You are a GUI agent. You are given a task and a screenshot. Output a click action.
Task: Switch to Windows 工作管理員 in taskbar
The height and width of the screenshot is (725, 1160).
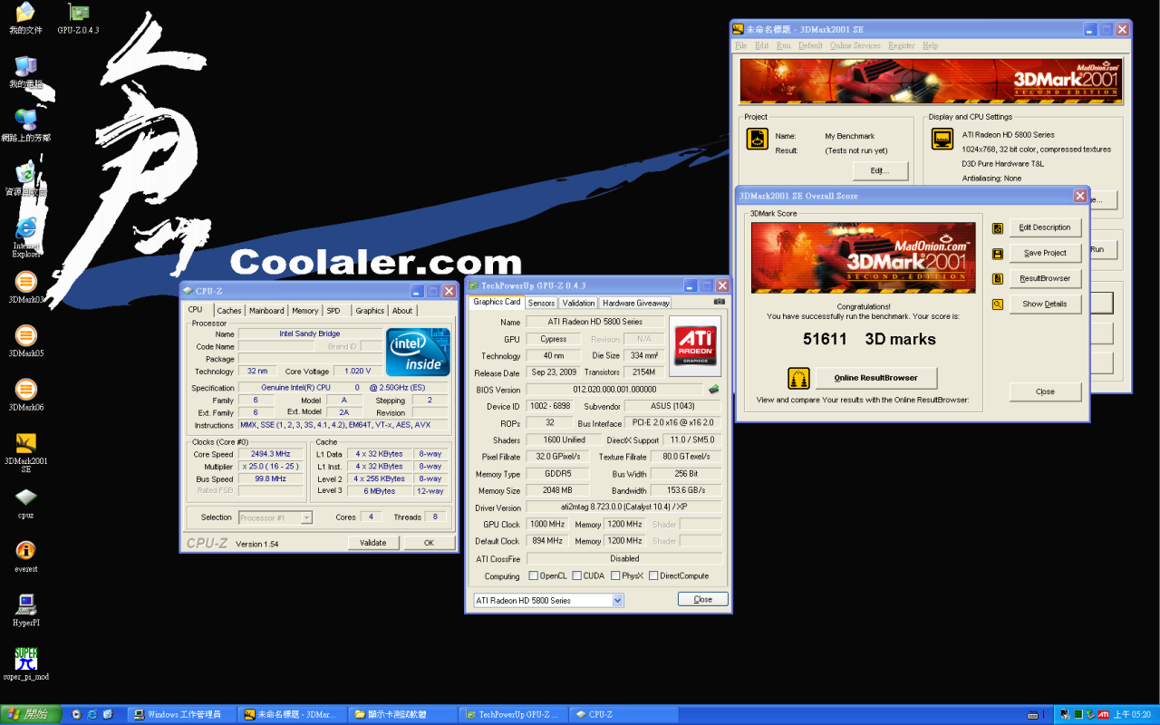coord(183,715)
